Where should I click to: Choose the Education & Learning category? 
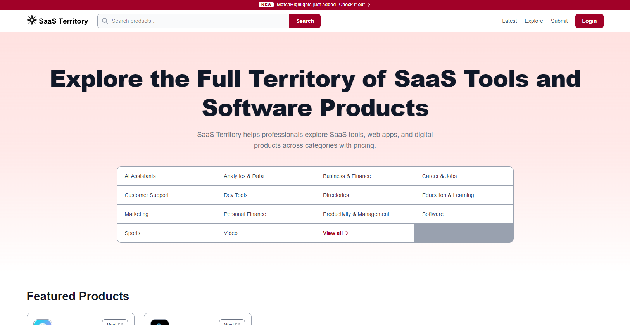(448, 195)
